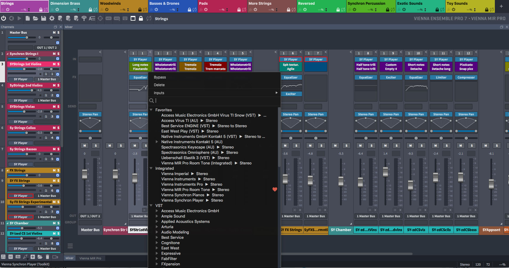The height and width of the screenshot is (268, 509).
Task: Click the keyboard icon in bottom channel toolbar
Action: [18, 257]
